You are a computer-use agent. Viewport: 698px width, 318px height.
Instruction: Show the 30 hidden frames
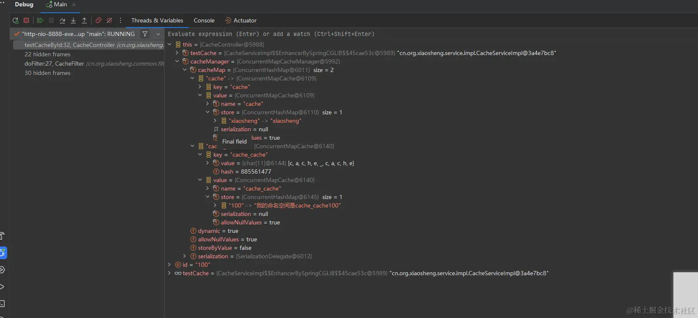47,73
